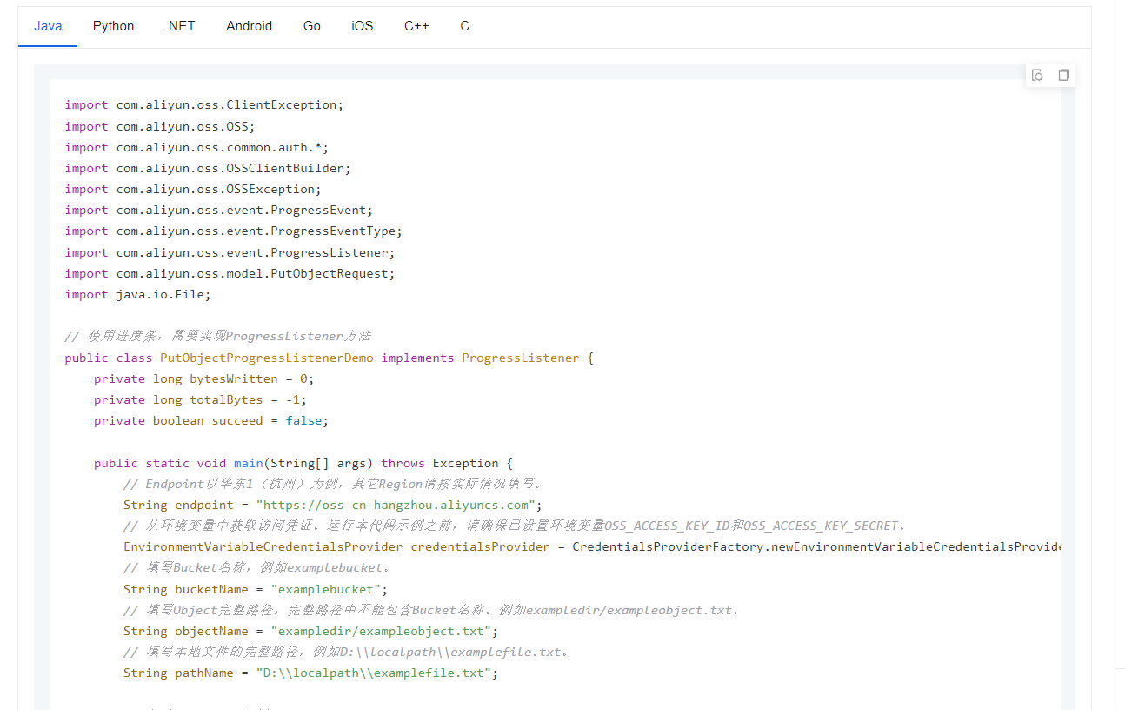Click class name 'PutObjectProgressListenerDemo'
This screenshot has height=710, width=1125.
pyautogui.click(x=267, y=358)
